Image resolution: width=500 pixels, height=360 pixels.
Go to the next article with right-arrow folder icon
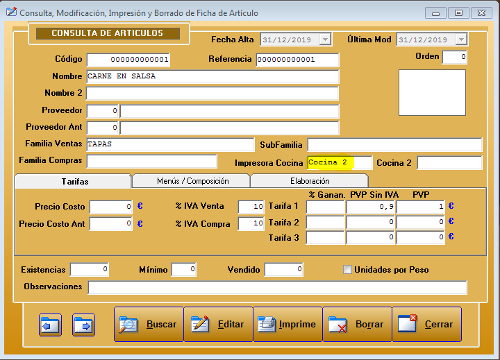coord(83,325)
